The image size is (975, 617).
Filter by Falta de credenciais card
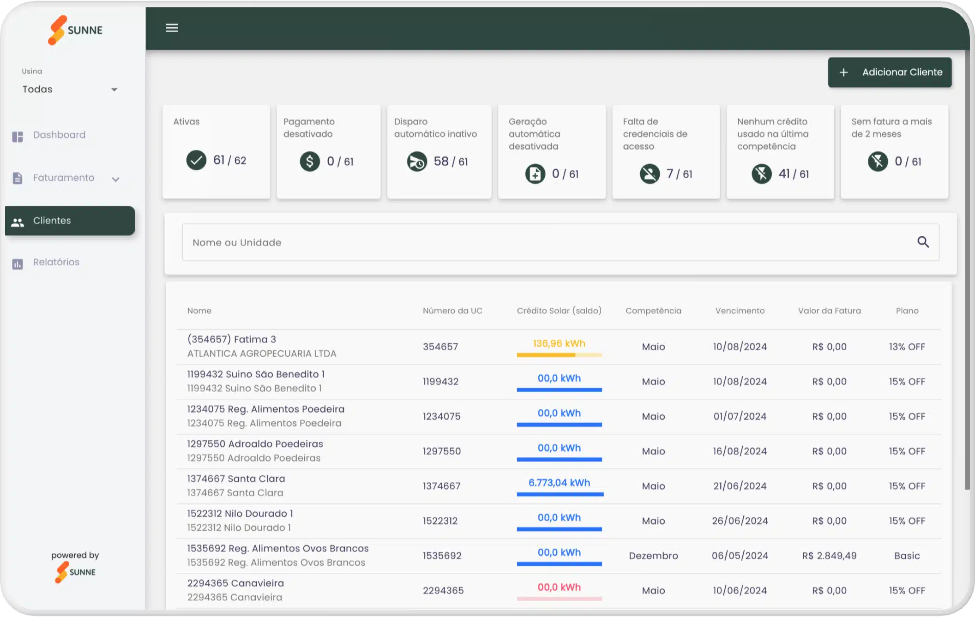pos(666,152)
